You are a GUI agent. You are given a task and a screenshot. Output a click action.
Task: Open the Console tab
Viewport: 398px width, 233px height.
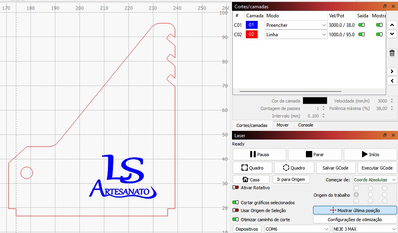click(x=306, y=125)
